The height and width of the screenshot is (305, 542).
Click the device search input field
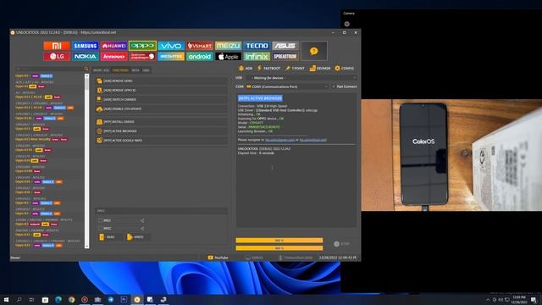[49, 69]
